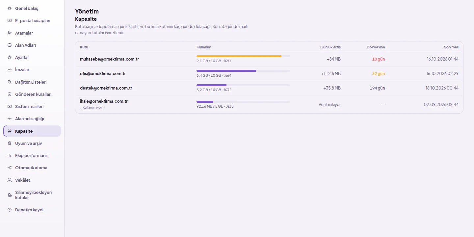This screenshot has height=237, width=474.
Task: Click the ihale usage bar at %18
Action: 243,102
